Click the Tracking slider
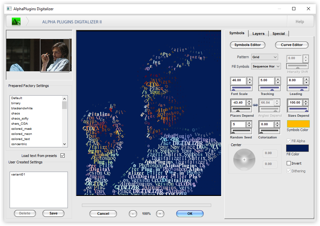This screenshot has height=226, width=320. click(x=269, y=88)
